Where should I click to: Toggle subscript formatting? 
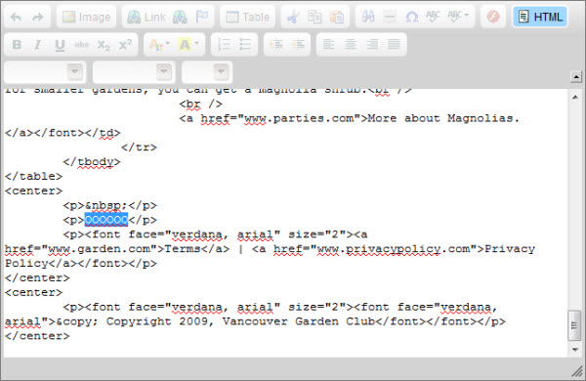point(104,45)
